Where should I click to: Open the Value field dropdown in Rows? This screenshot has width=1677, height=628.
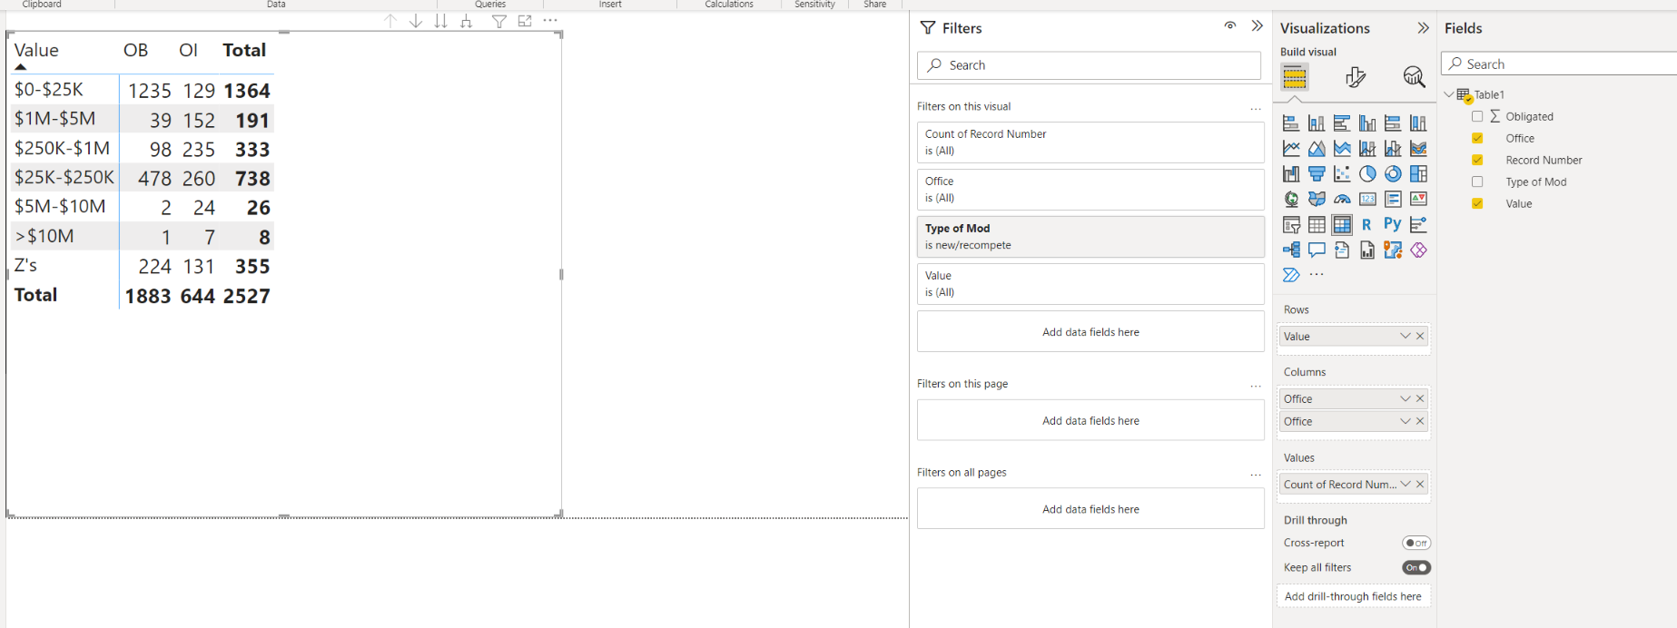[x=1405, y=336]
